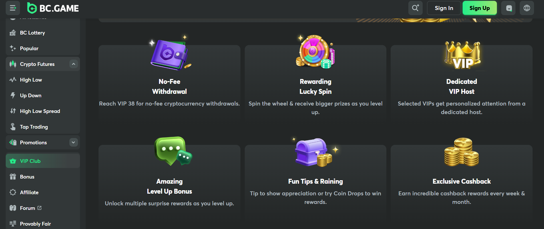This screenshot has height=229, width=544.
Task: Open the Affiliate page link
Action: point(29,192)
